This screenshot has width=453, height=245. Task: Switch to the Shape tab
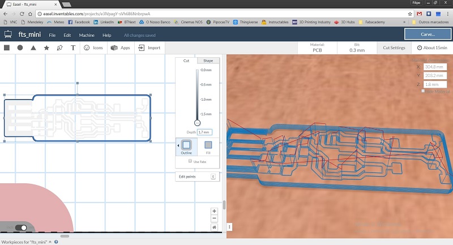[x=208, y=61]
